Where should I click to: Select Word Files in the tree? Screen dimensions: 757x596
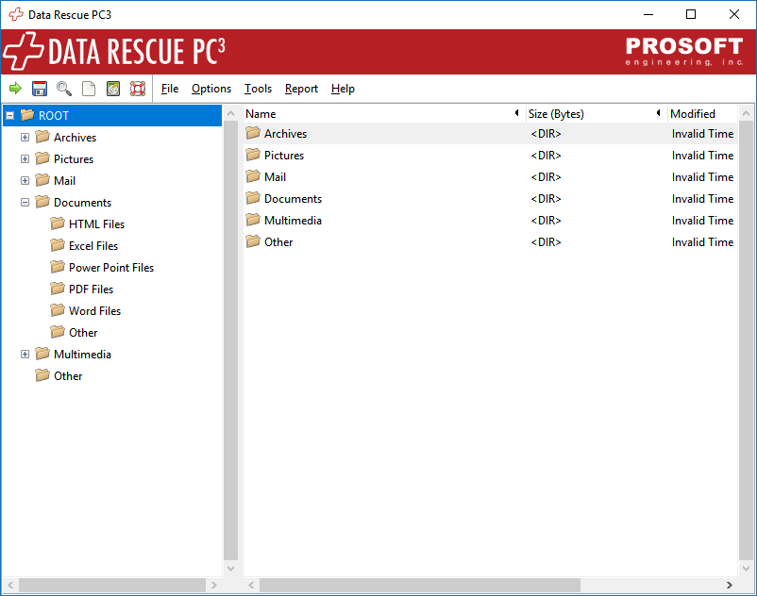(94, 311)
